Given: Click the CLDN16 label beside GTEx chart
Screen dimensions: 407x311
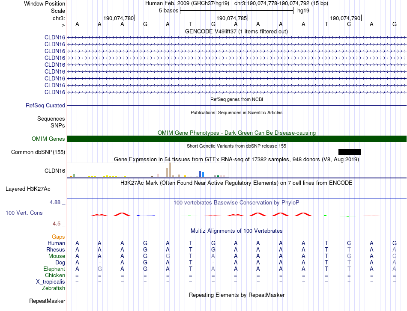Looking at the screenshot, I should point(55,171).
